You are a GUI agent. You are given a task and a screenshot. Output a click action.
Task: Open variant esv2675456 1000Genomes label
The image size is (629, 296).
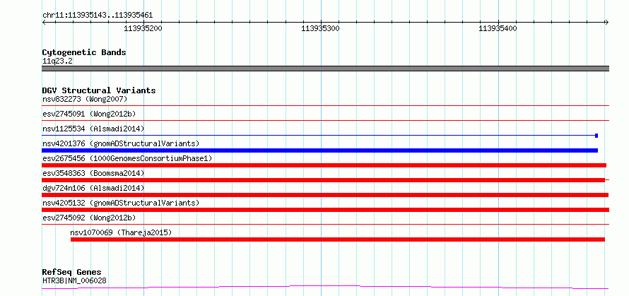pyautogui.click(x=127, y=158)
